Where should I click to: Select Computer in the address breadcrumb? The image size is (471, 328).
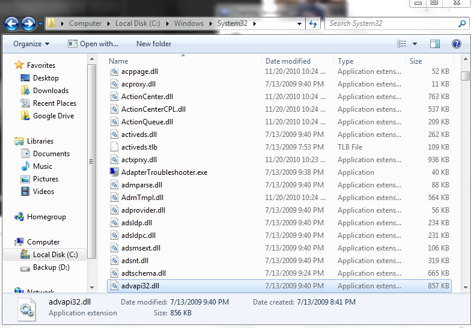[85, 23]
